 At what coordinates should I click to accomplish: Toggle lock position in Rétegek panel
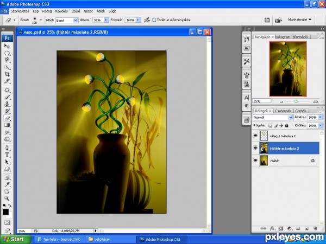(281, 126)
